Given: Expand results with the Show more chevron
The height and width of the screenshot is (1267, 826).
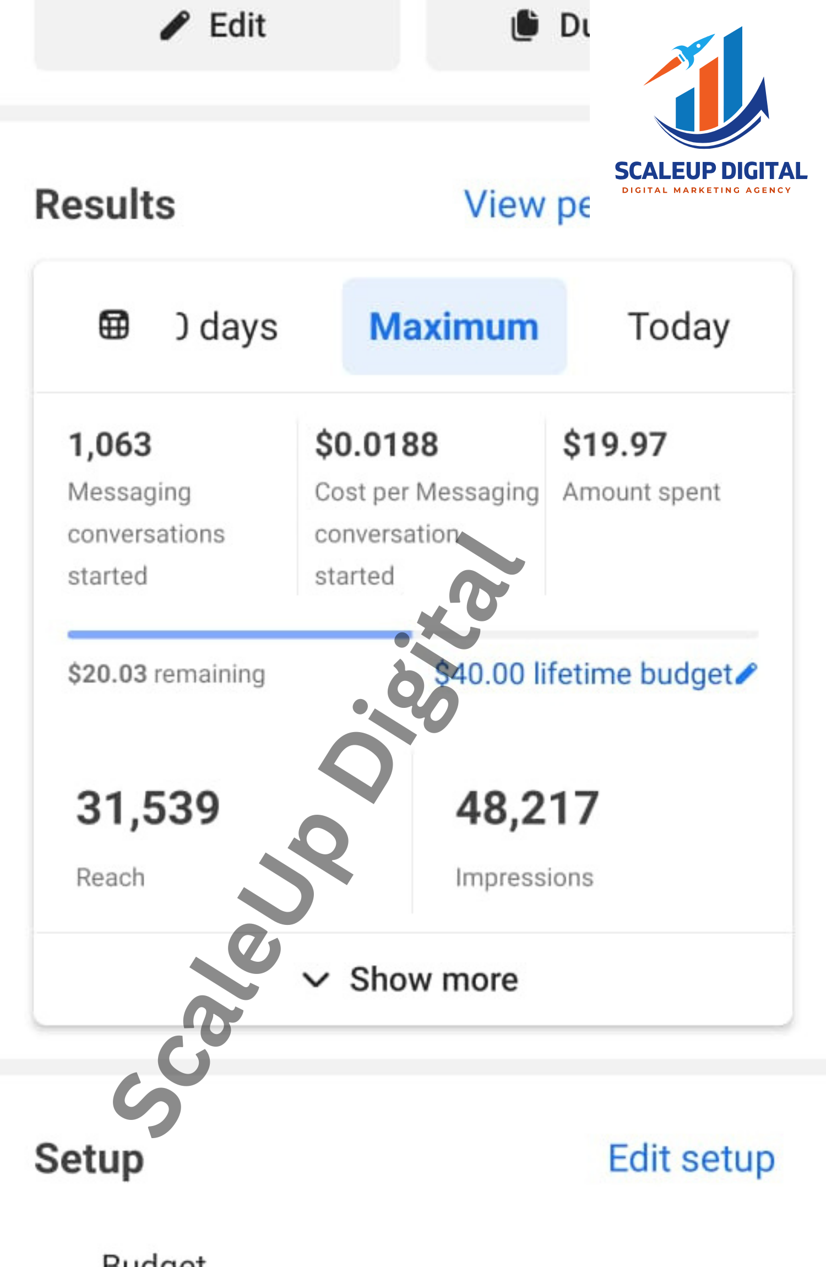Looking at the screenshot, I should coord(316,980).
